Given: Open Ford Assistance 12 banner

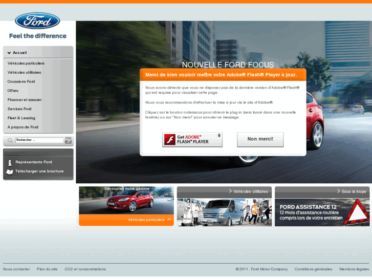Looking at the screenshot, I should click(x=322, y=212).
